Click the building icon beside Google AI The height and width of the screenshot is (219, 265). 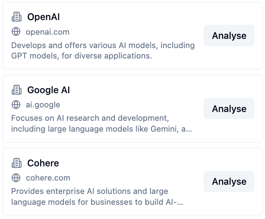click(16, 90)
